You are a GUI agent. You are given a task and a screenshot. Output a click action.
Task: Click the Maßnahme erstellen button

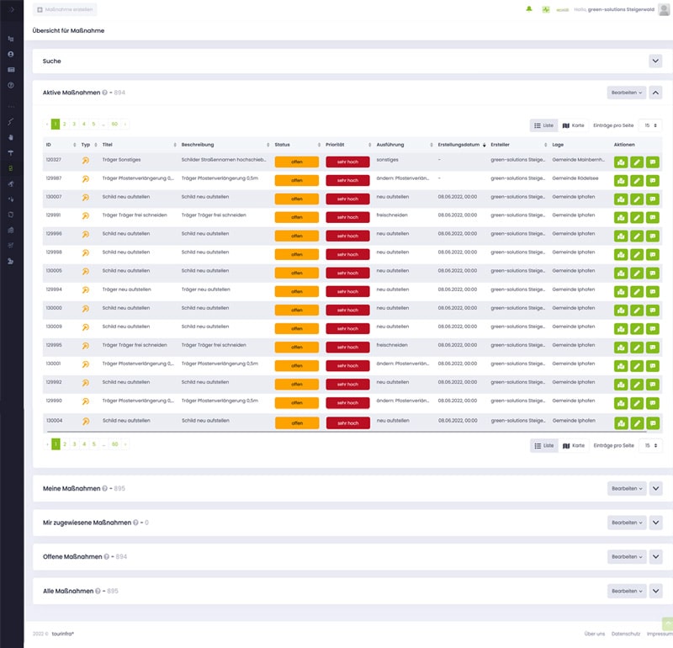[x=65, y=9]
